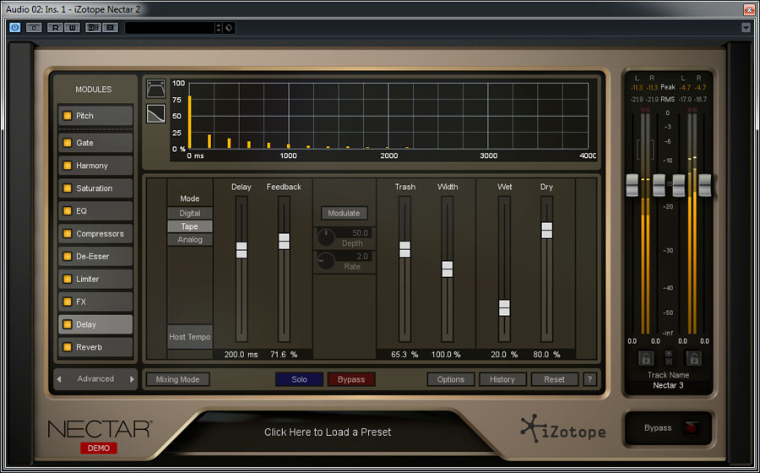Viewport: 760px width, 473px height.
Task: Click the plugin power activate icon
Action: pos(15,28)
